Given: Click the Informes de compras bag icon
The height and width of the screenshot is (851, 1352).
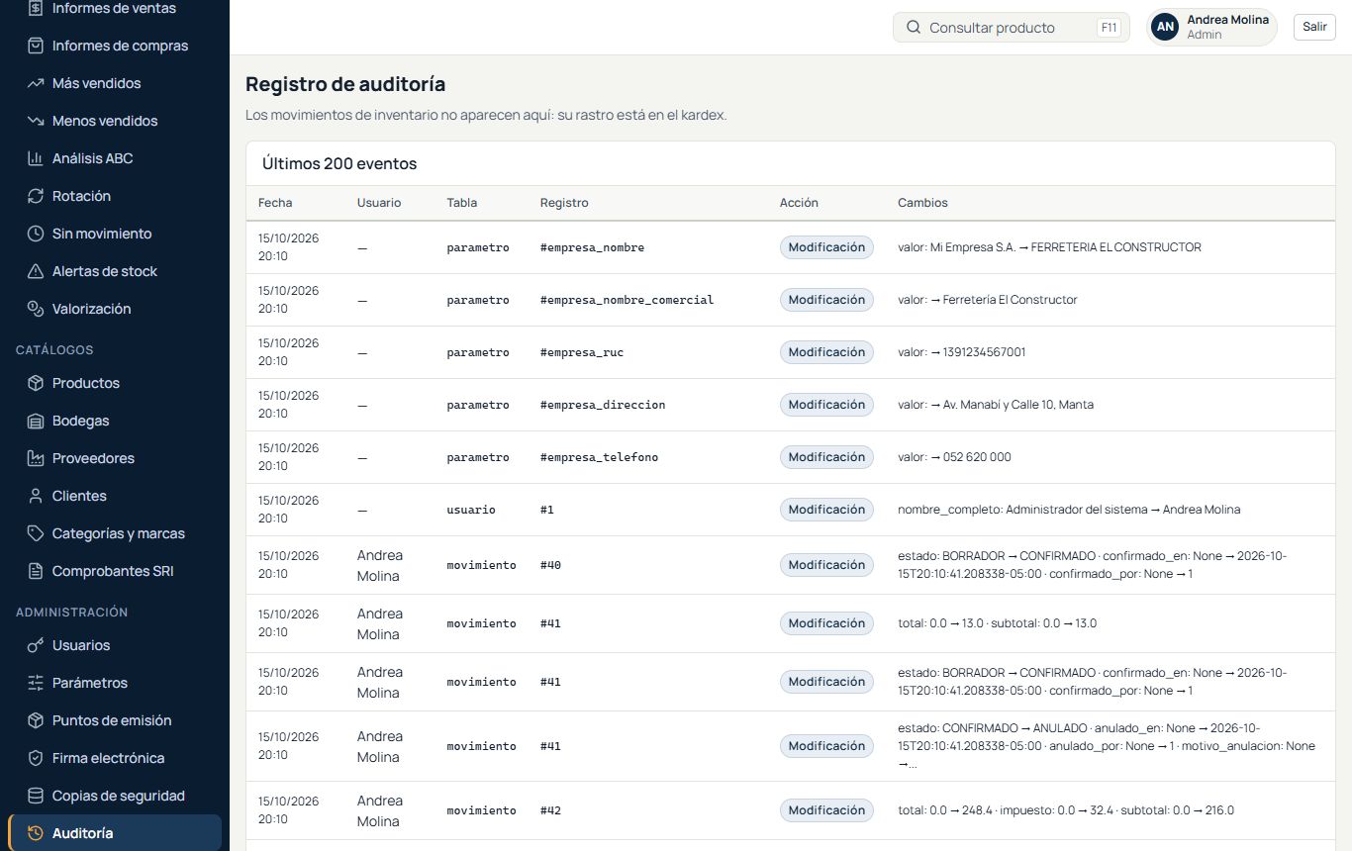Looking at the screenshot, I should coord(36,46).
